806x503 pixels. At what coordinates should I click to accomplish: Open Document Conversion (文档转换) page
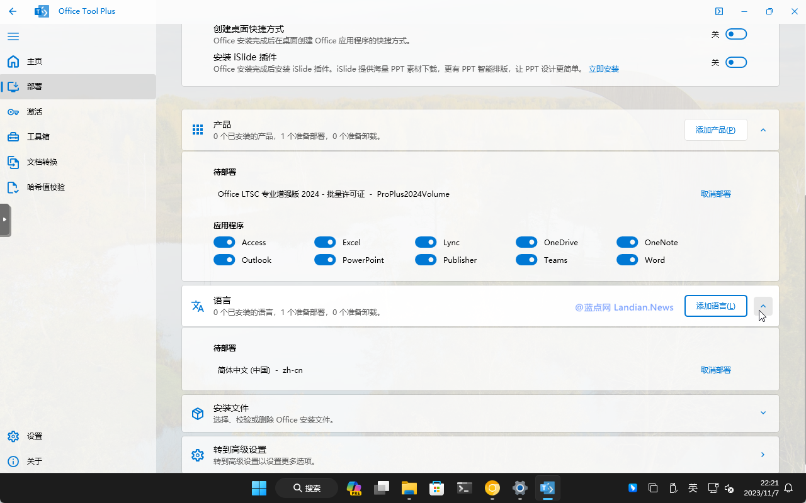pos(42,162)
